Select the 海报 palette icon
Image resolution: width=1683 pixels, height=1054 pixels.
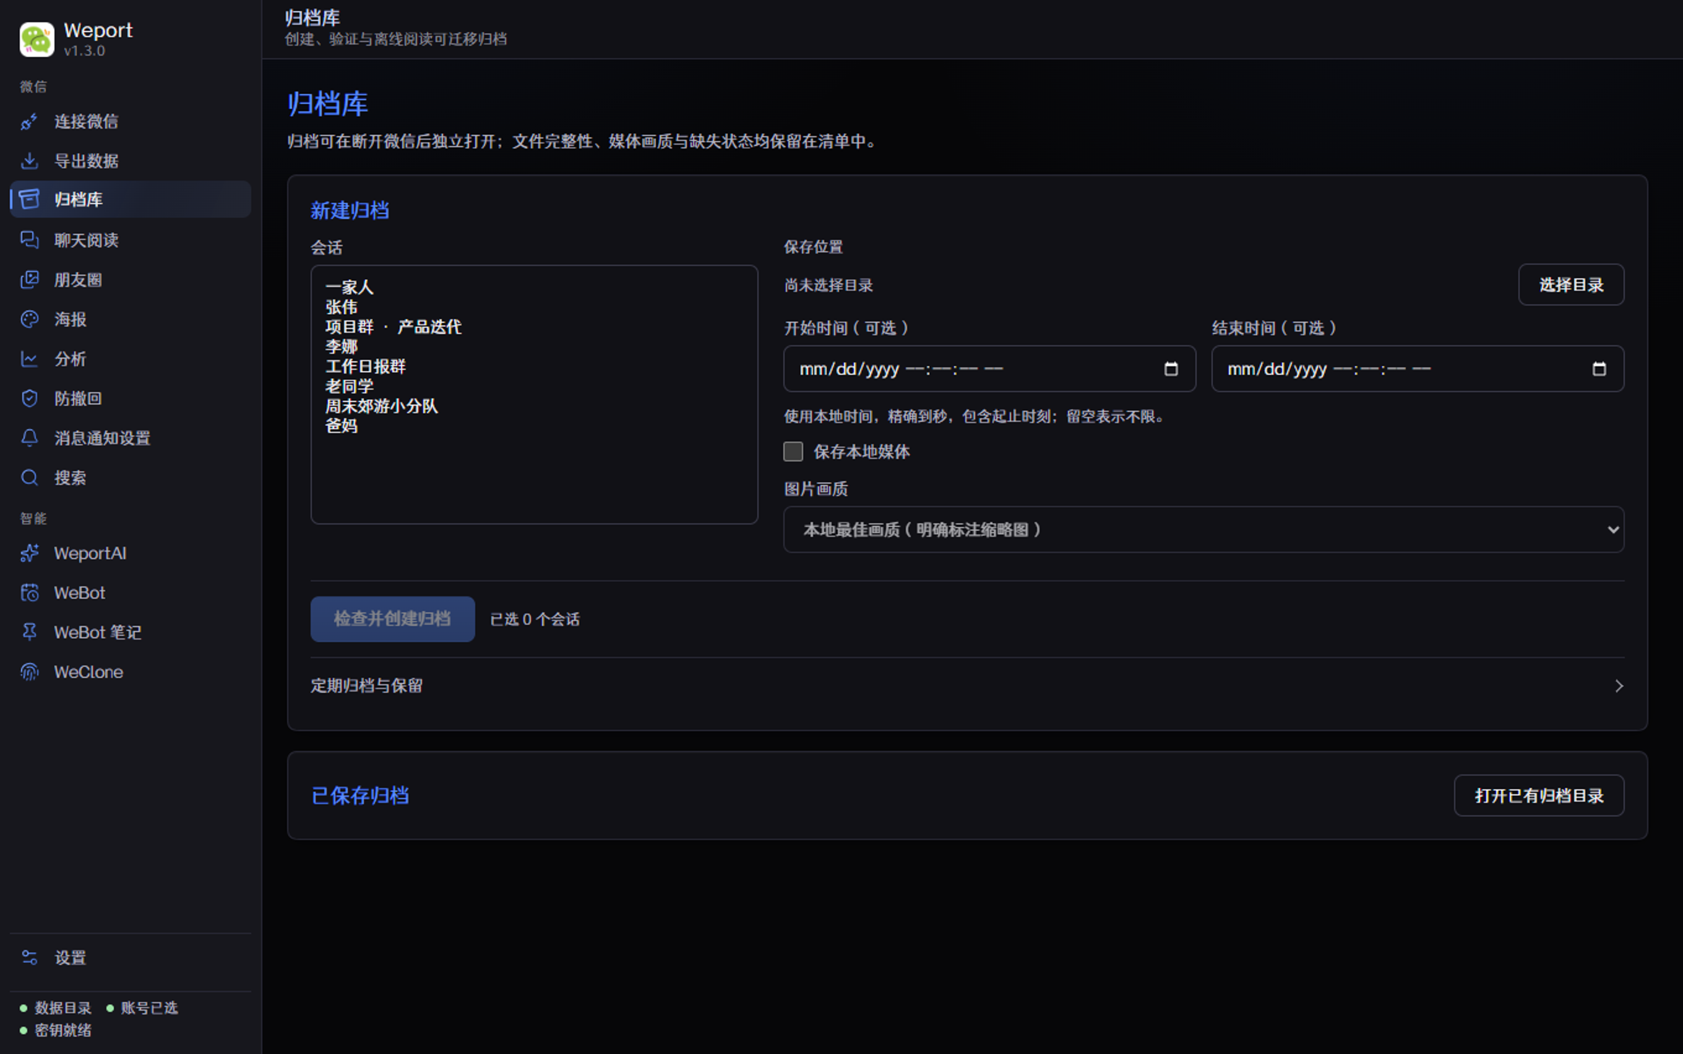(29, 319)
